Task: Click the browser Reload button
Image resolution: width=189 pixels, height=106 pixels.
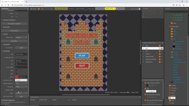Action: 9,5
